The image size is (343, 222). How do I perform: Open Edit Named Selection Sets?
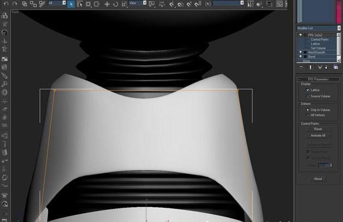(208, 4)
